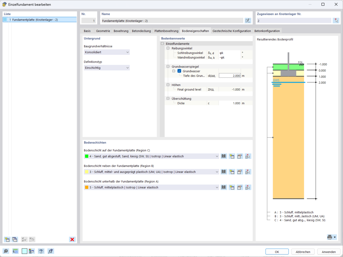
Task: Go to the Plattenbewehrung tab
Action: pos(166,31)
